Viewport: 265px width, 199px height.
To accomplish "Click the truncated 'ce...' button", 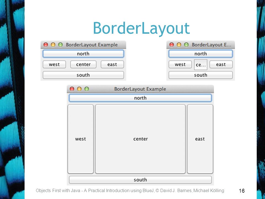I will [x=201, y=65].
